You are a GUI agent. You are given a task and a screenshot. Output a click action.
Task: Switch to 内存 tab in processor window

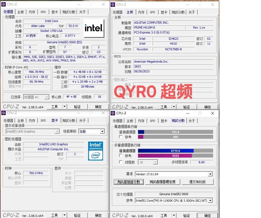click(x=32, y=12)
